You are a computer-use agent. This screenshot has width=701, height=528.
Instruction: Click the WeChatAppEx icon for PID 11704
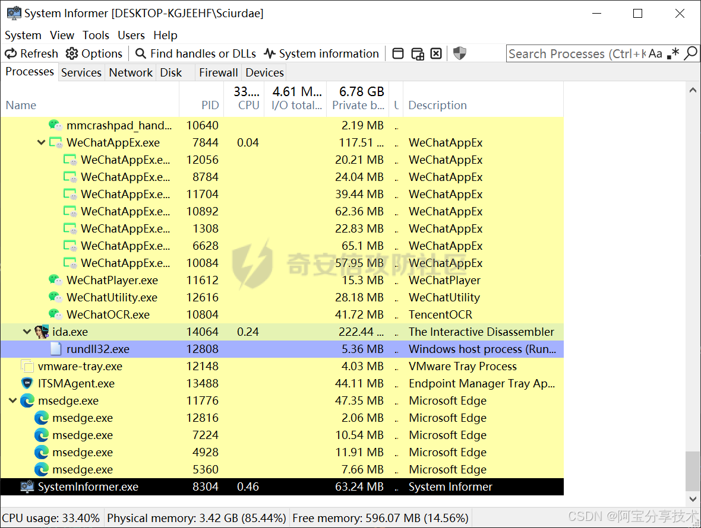[x=70, y=194]
